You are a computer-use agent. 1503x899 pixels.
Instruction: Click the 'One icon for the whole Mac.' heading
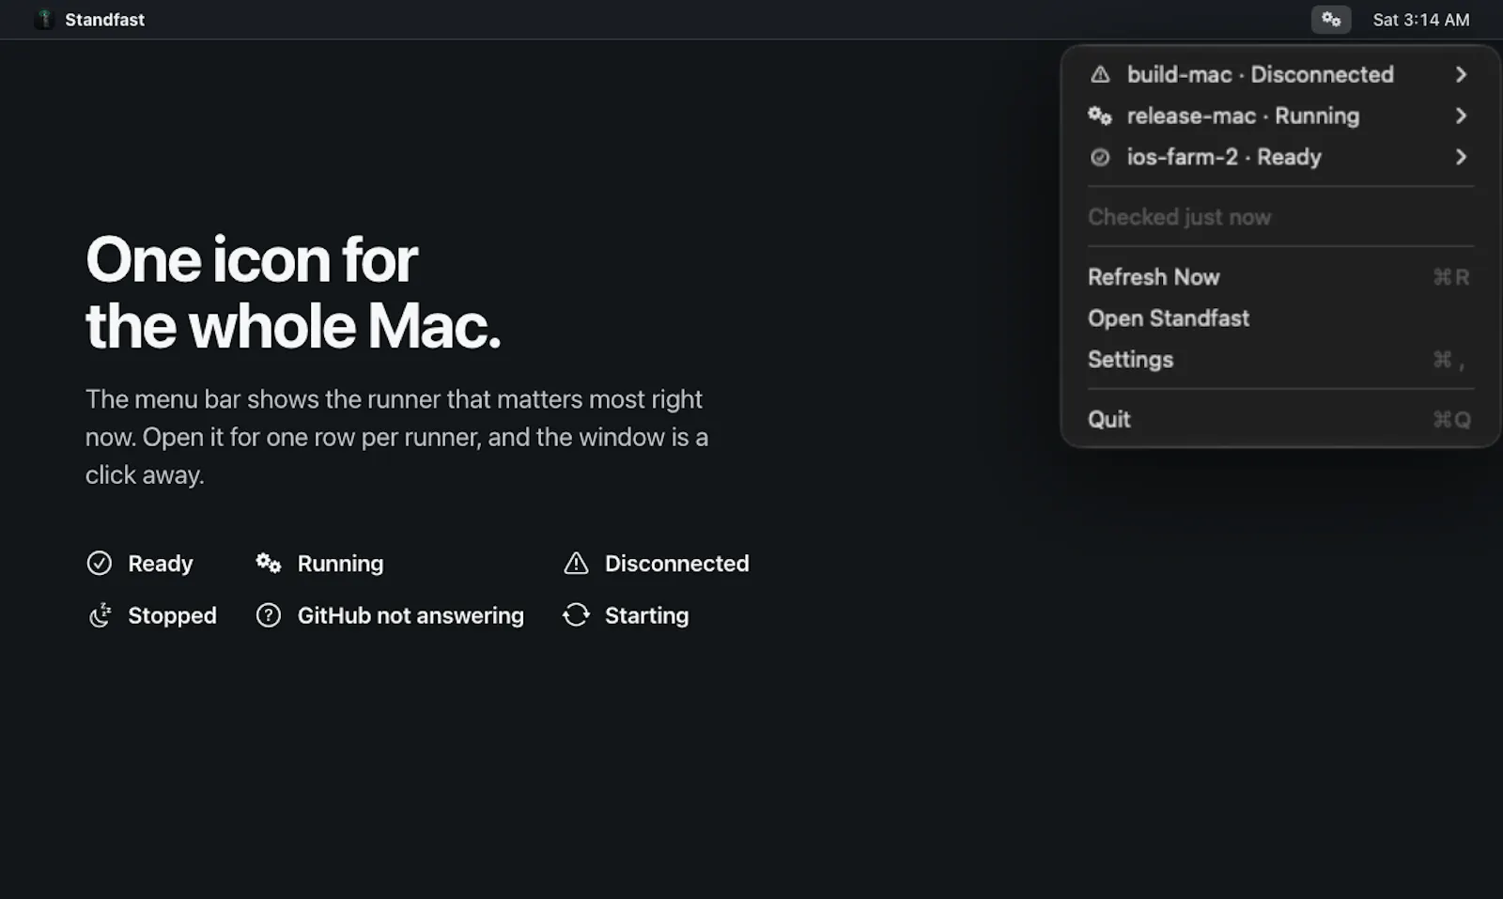[293, 292]
